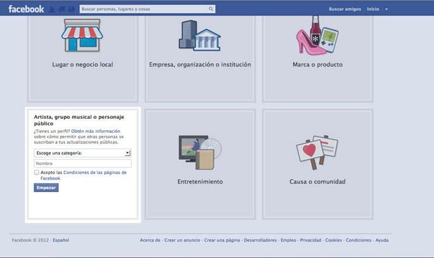Open messages icon in top bar
This screenshot has height=258, width=434.
click(61, 9)
